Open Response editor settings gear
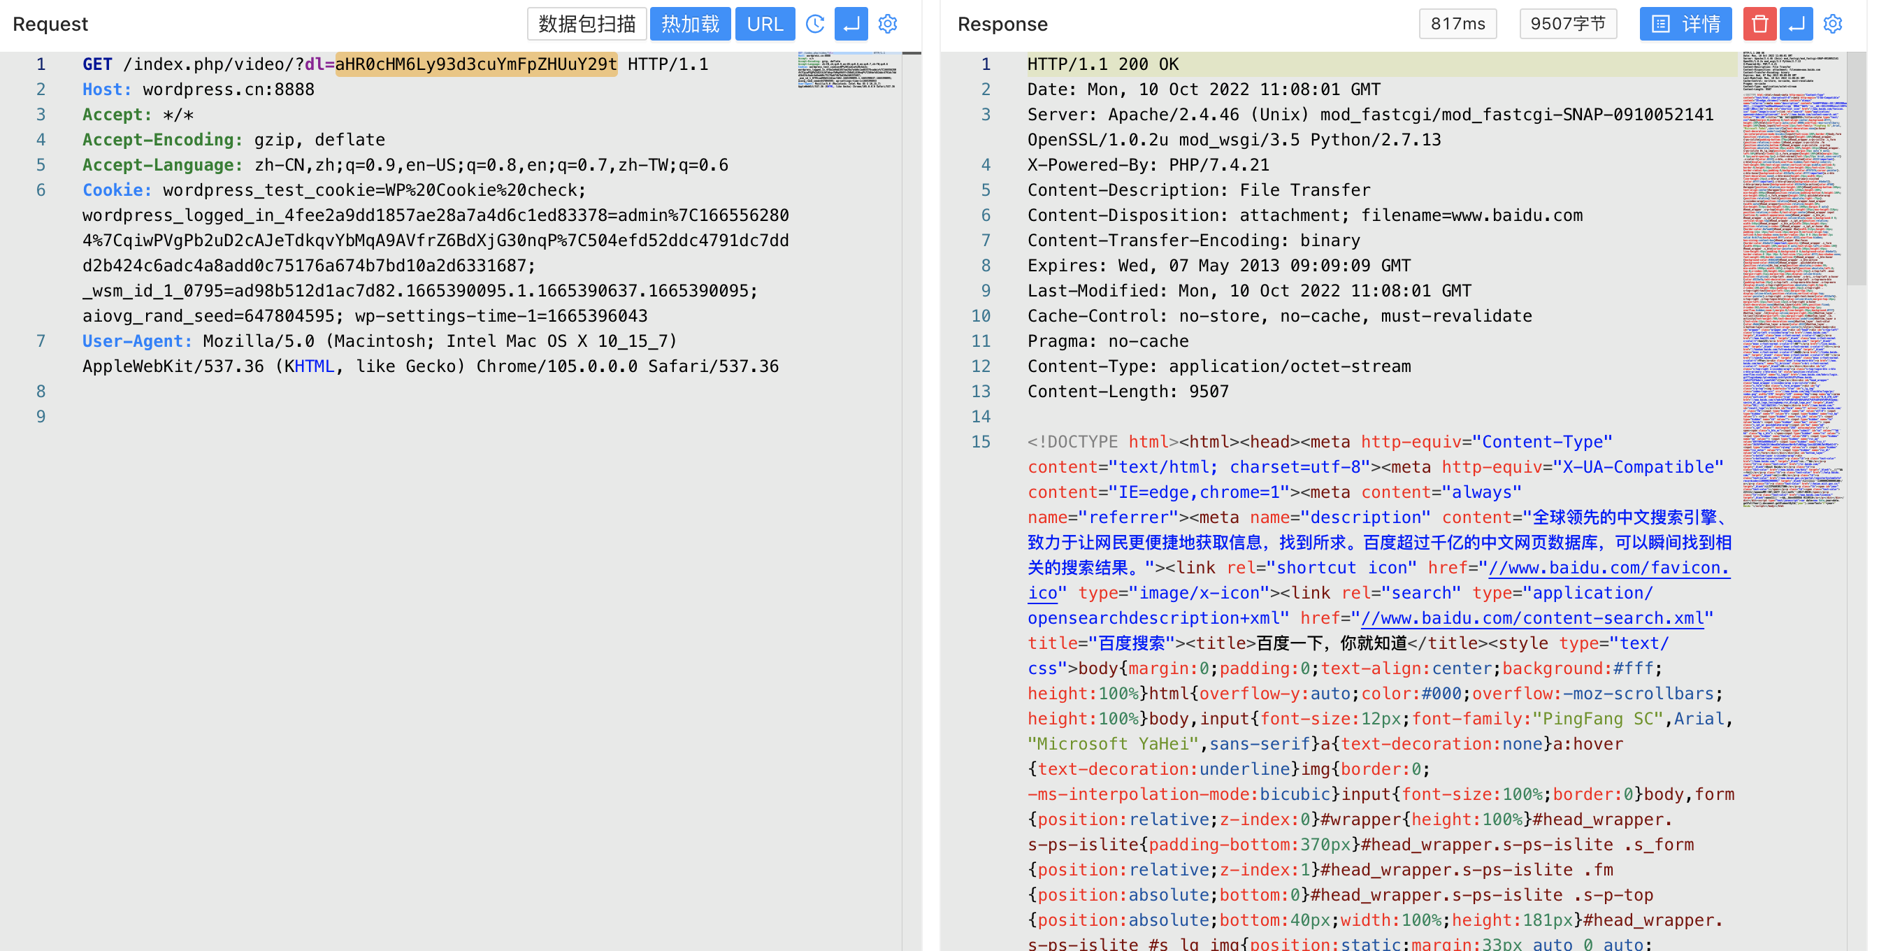This screenshot has height=951, width=1879. point(1833,24)
